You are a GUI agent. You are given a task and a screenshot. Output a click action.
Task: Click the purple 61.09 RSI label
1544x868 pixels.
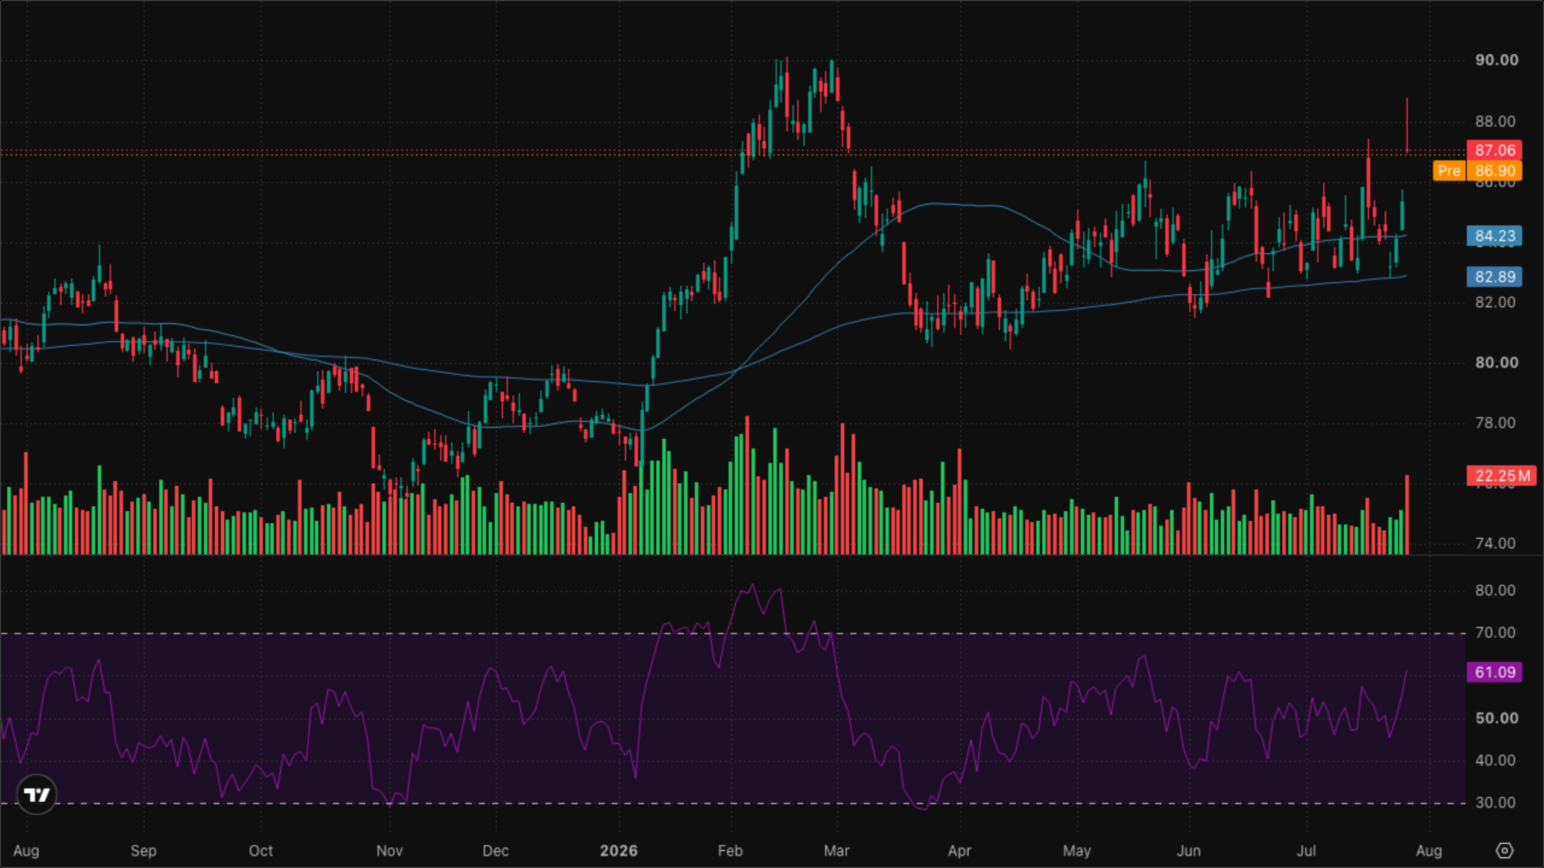[1495, 672]
